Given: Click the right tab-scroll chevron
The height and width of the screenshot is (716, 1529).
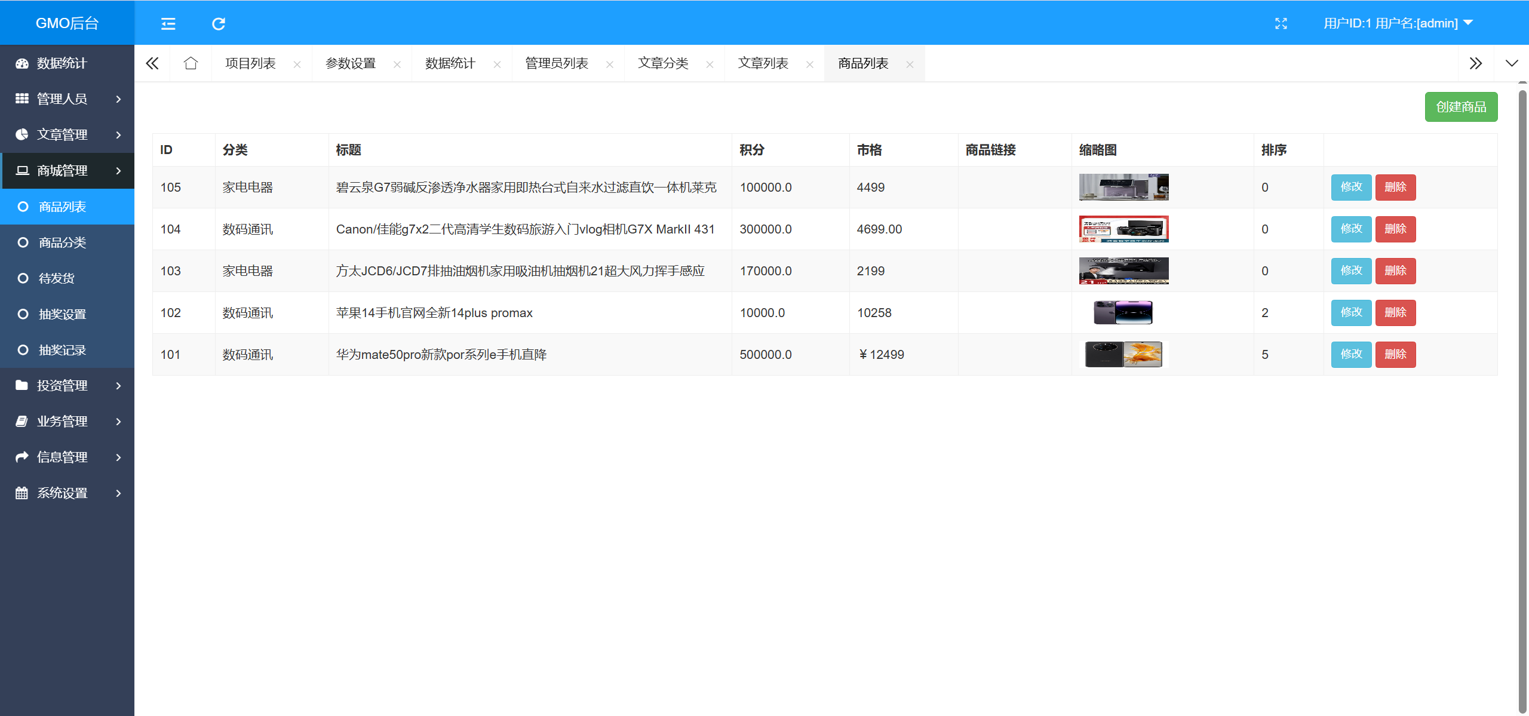Looking at the screenshot, I should (x=1476, y=63).
